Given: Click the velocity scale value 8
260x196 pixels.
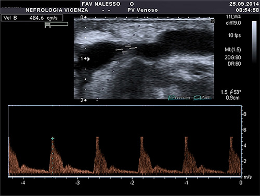Looking at the screenshot, I should (x=245, y=114).
